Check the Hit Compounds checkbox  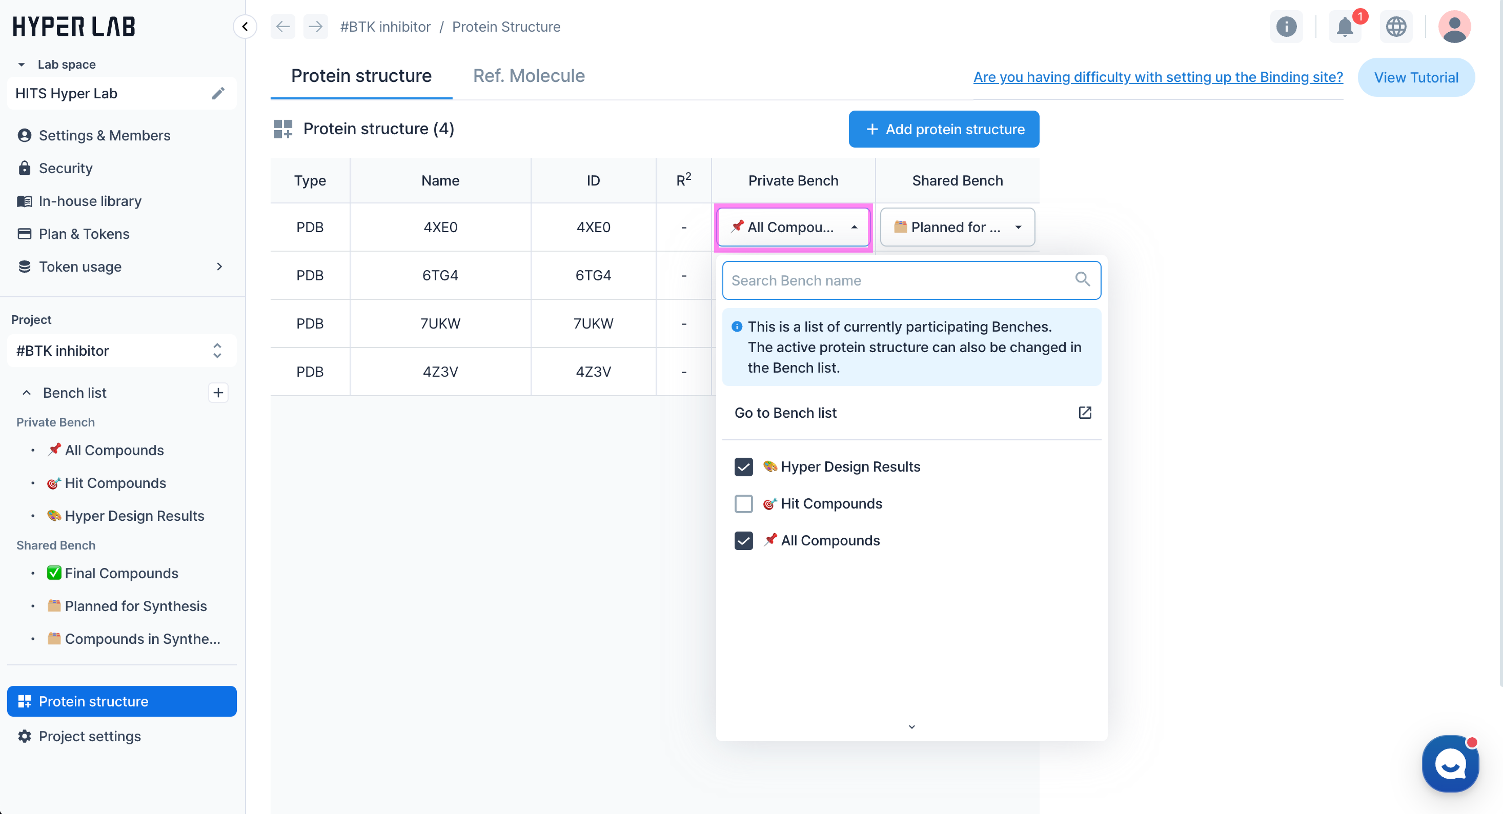coord(743,504)
